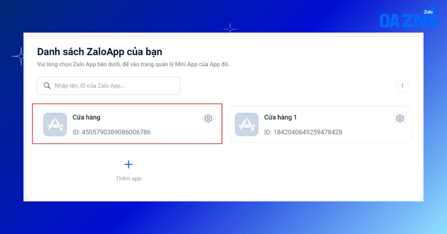Select the Cửa hàng app name
Image resolution: width=447 pixels, height=234 pixels.
click(86, 117)
